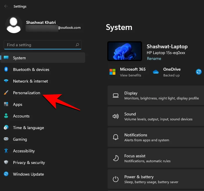Click the Wi-Fi Network icon in sidebar
This screenshot has width=204, height=191.
(6, 81)
